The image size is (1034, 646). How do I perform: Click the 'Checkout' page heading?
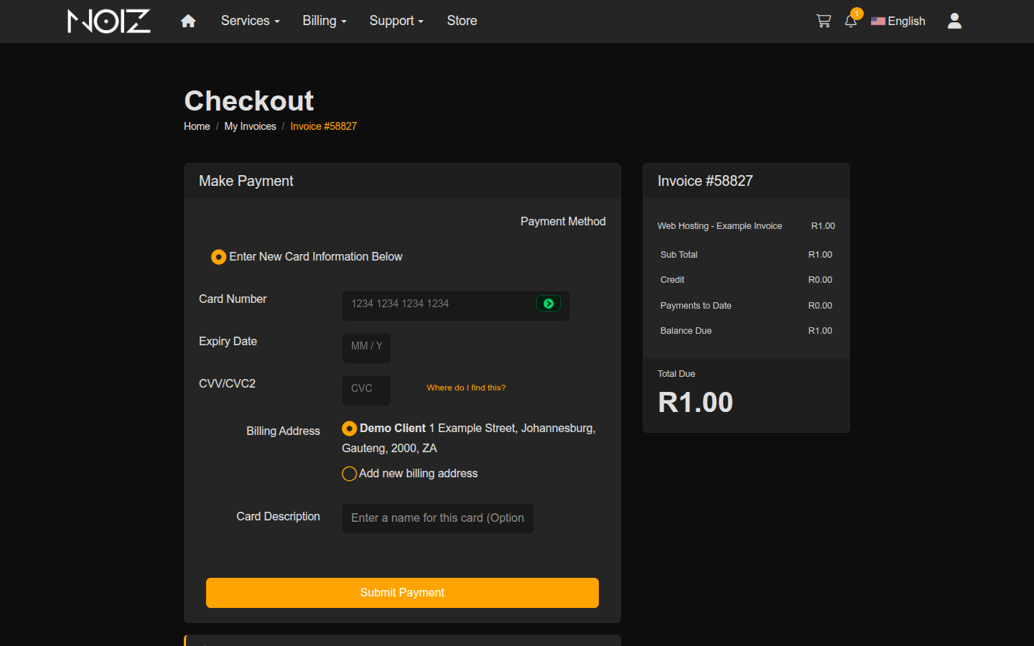(249, 101)
